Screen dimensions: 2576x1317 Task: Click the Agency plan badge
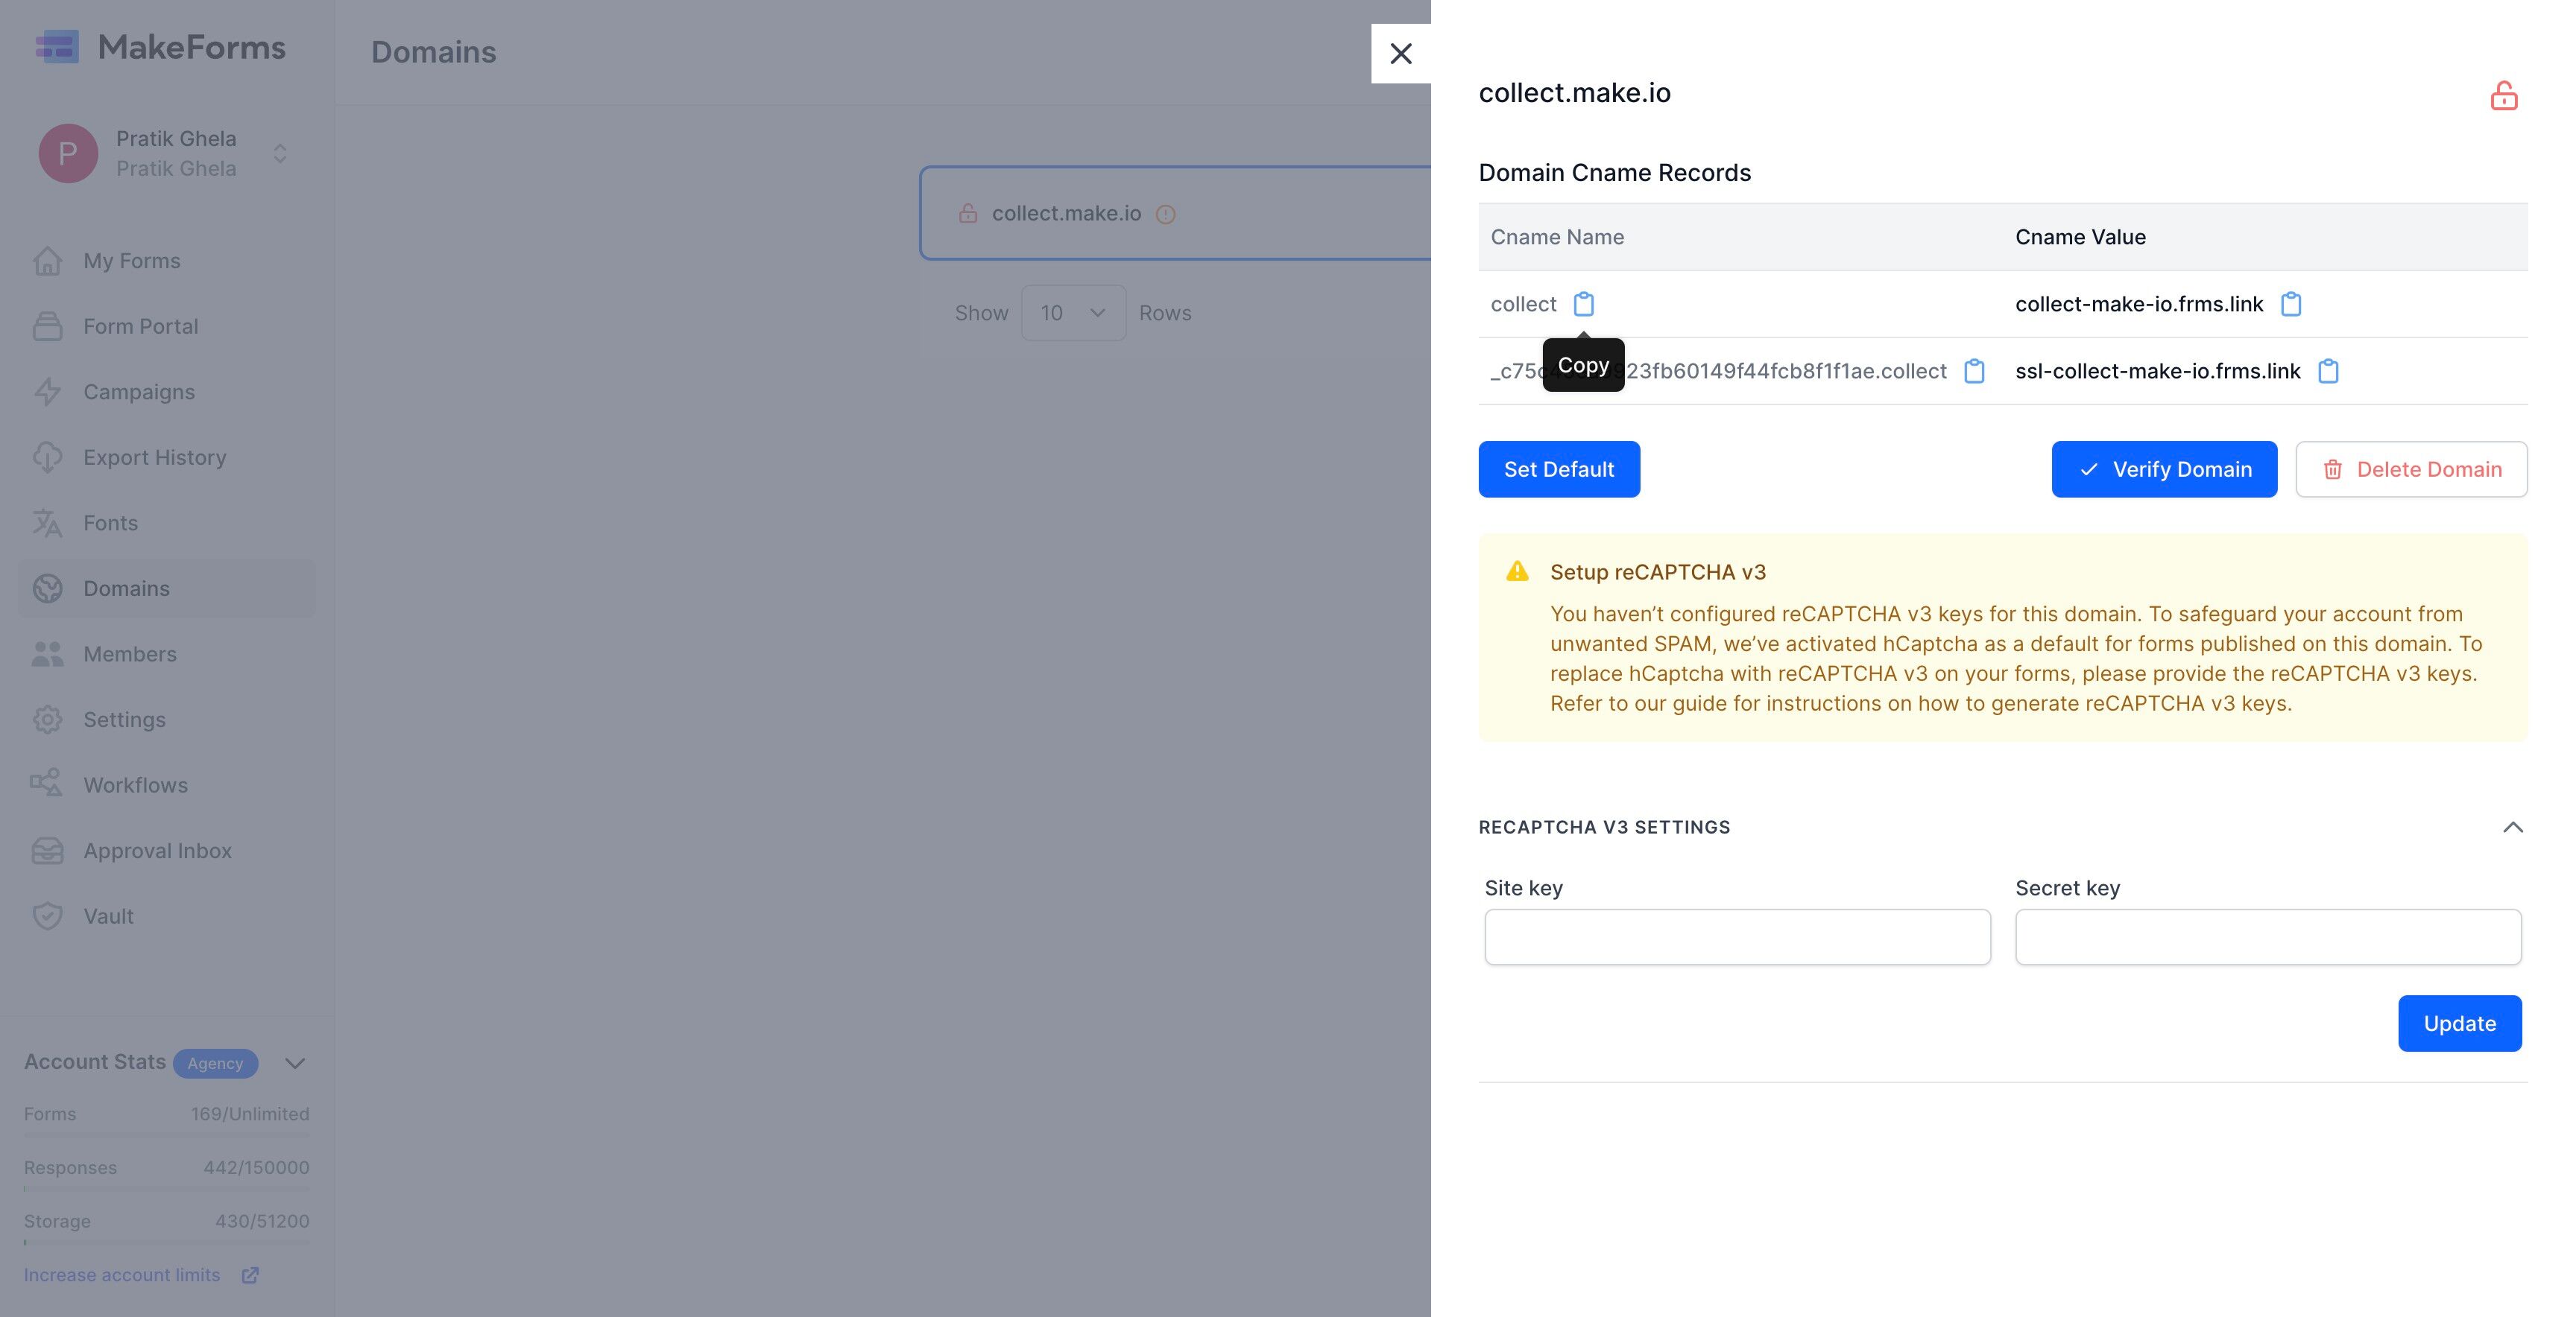(x=215, y=1063)
